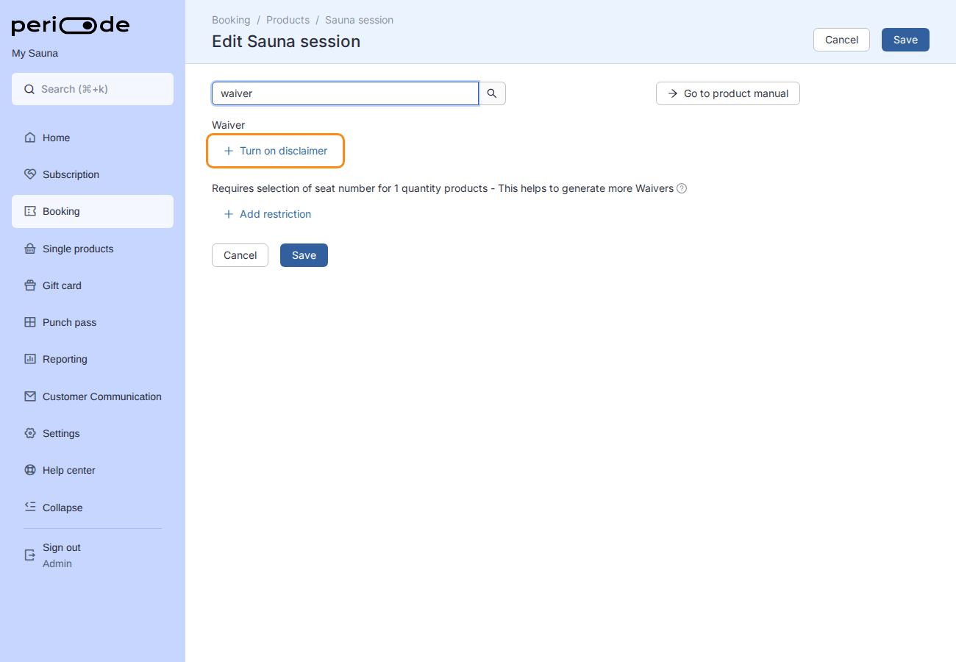This screenshot has height=662, width=956.
Task: Click Cancel in the page header
Action: 841,40
